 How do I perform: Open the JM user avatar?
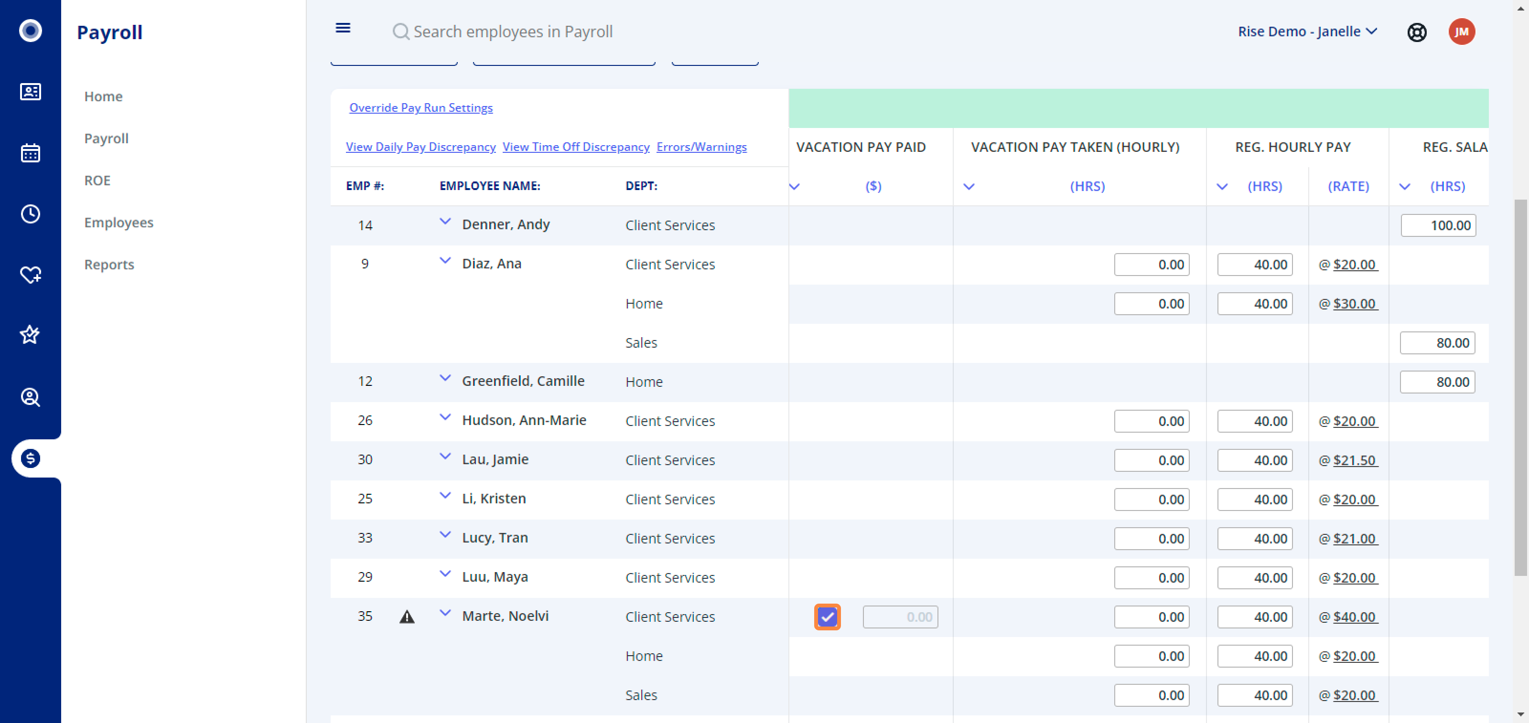click(x=1461, y=32)
